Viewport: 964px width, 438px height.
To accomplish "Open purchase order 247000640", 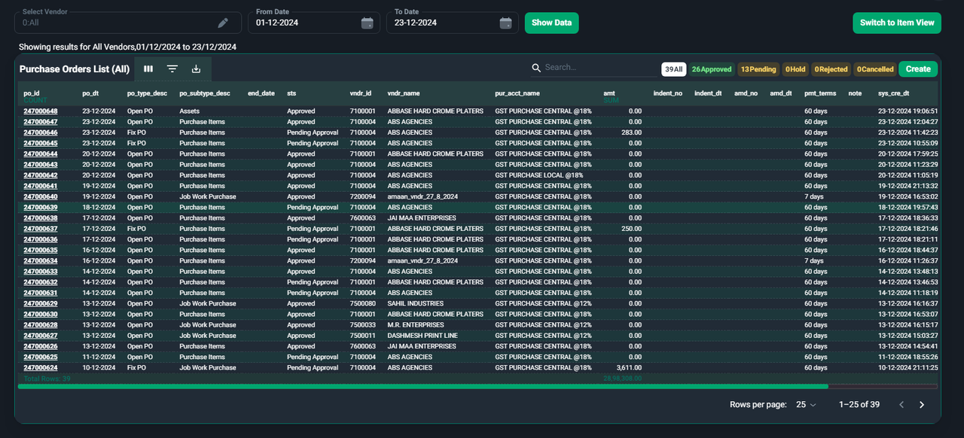I will coord(41,196).
